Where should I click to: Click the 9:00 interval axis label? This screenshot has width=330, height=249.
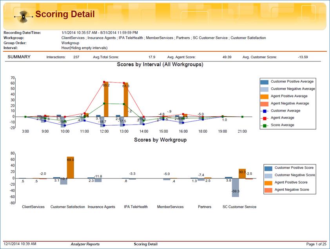45,132
